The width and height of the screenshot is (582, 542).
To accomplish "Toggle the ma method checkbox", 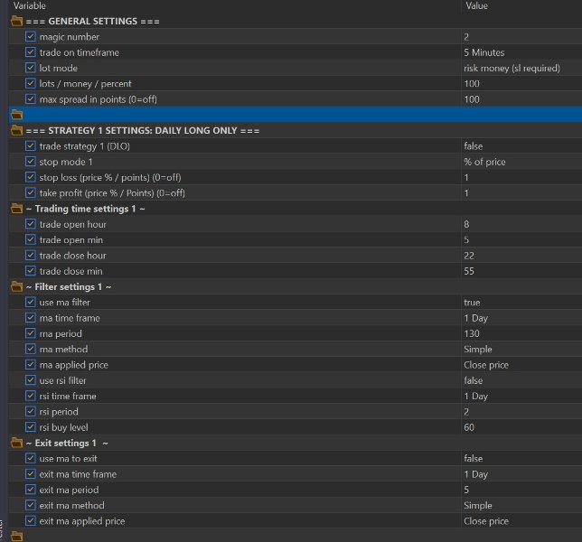I will pyautogui.click(x=31, y=349).
